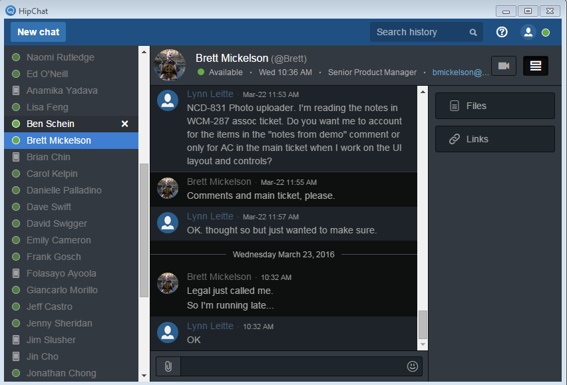Click chat history scroll up arrow
Image resolution: width=567 pixels, height=385 pixels.
pyautogui.click(x=423, y=92)
